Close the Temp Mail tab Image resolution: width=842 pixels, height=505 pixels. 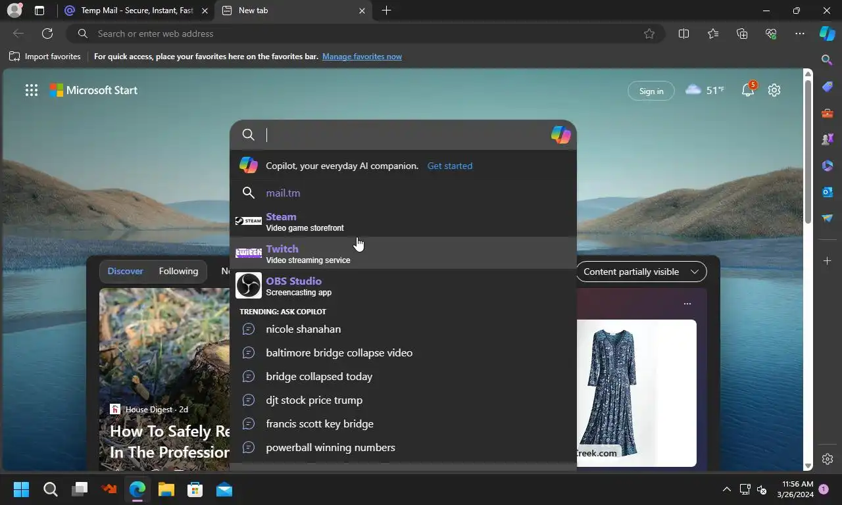pos(205,11)
